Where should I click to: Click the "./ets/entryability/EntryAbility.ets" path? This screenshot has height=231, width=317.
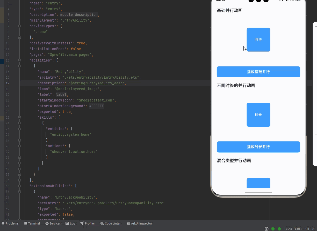[101, 77]
